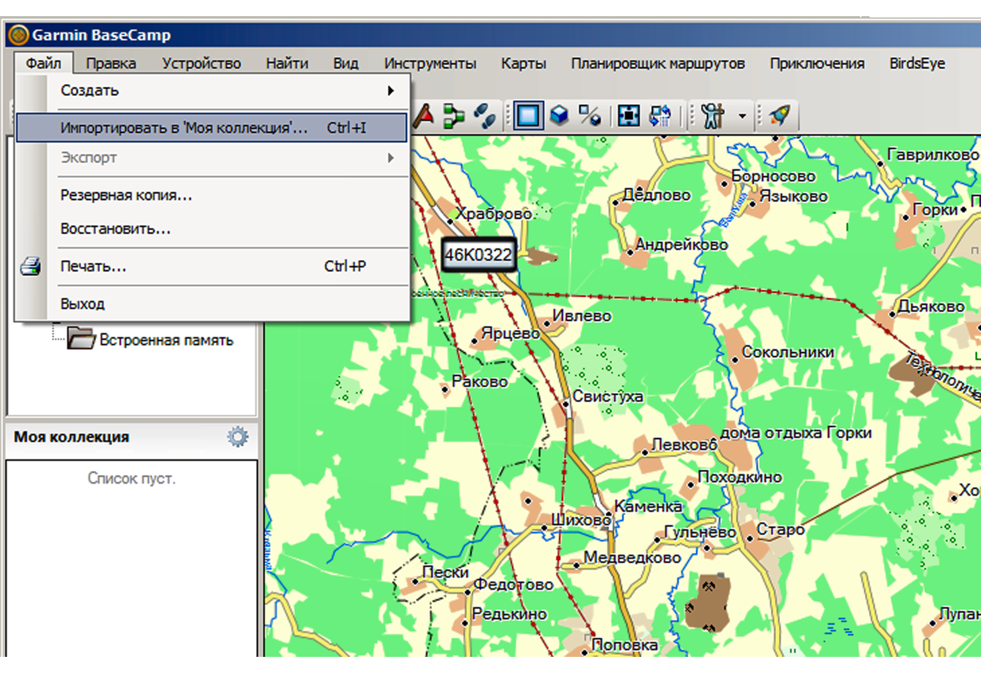
Task: Open the Приключения menu
Action: (x=817, y=63)
